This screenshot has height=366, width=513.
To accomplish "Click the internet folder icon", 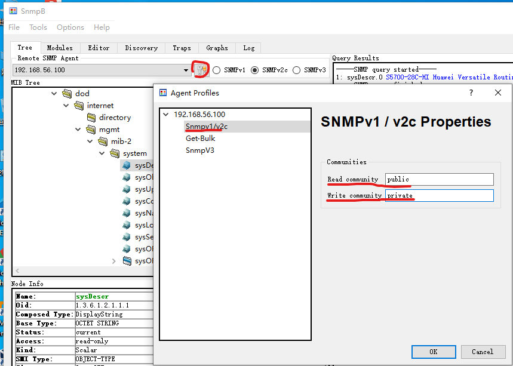I will (x=79, y=105).
